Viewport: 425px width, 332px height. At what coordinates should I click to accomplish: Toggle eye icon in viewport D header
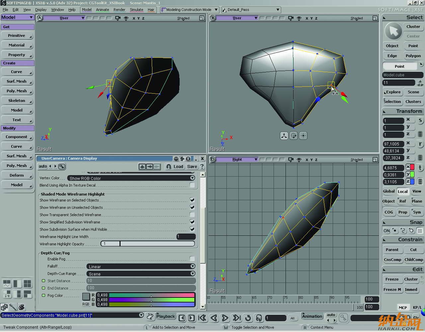(x=299, y=160)
